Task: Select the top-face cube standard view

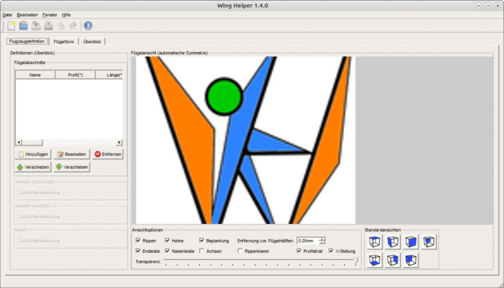Action: [x=374, y=242]
